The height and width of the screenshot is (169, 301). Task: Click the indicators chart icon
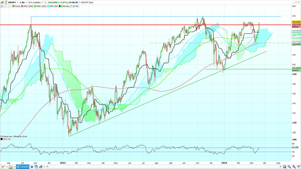11,167
